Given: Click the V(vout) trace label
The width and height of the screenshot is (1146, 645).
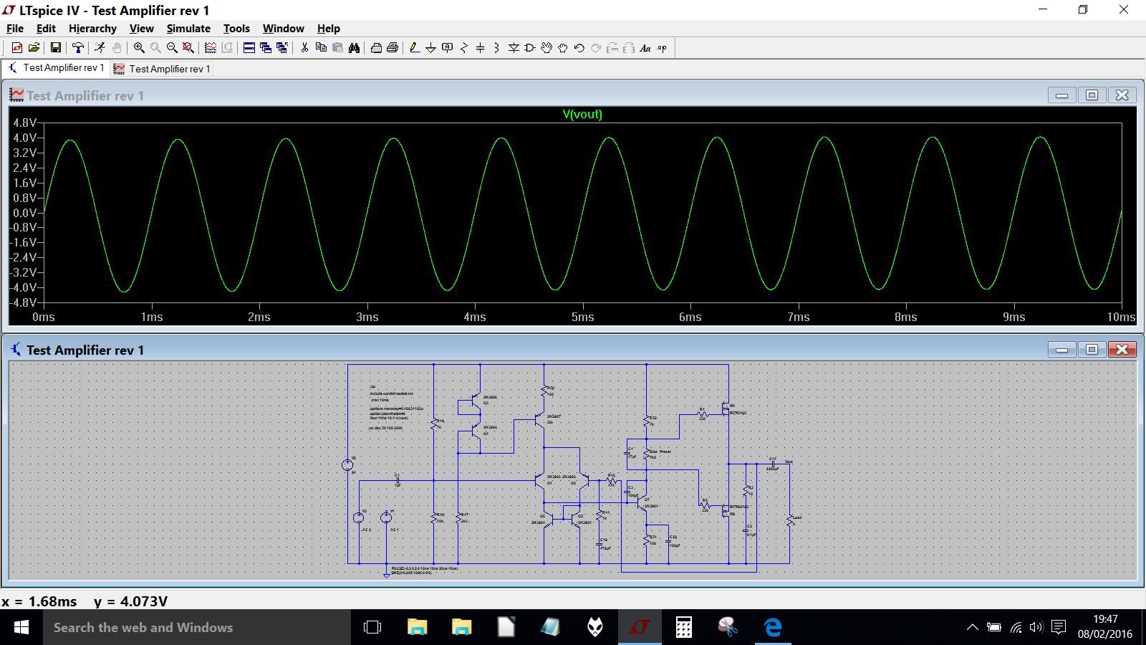Looking at the screenshot, I should click(582, 114).
